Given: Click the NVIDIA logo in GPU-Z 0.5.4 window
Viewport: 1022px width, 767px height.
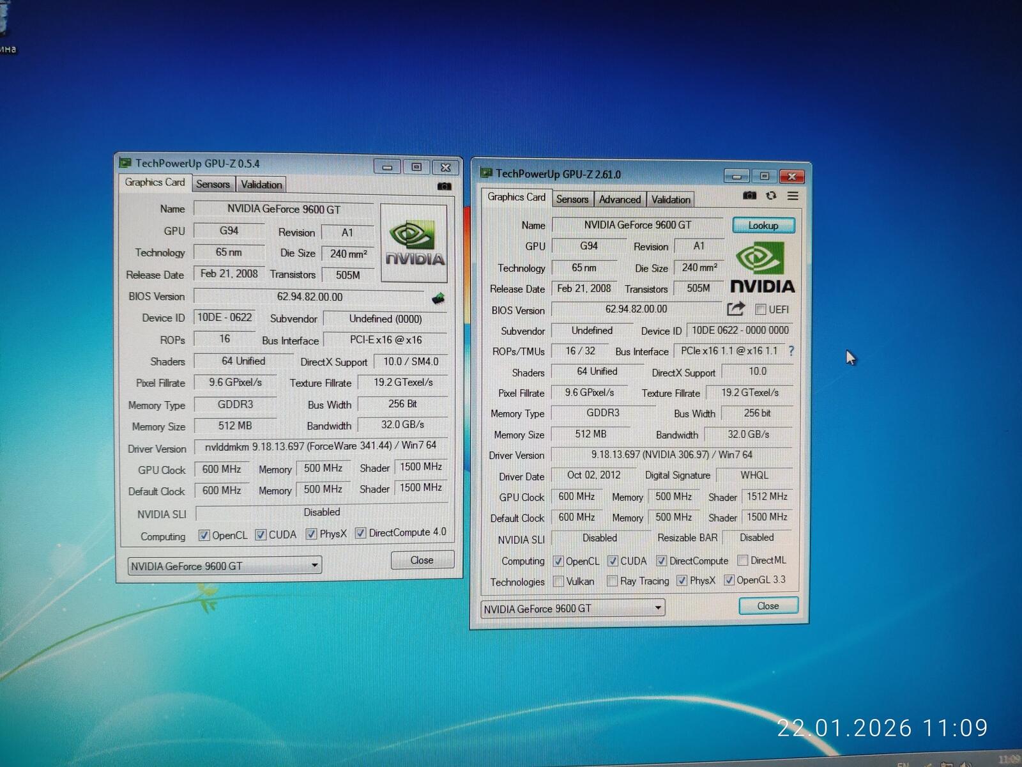Looking at the screenshot, I should pos(414,243).
